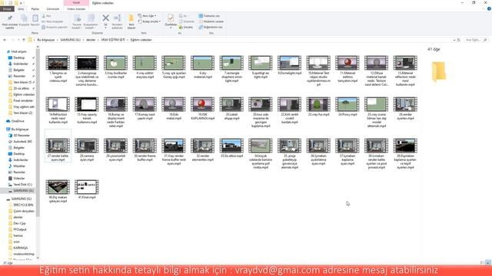Select video 33.Sis efekti.mp4
This screenshot has width=492, height=276.
click(x=231, y=148)
